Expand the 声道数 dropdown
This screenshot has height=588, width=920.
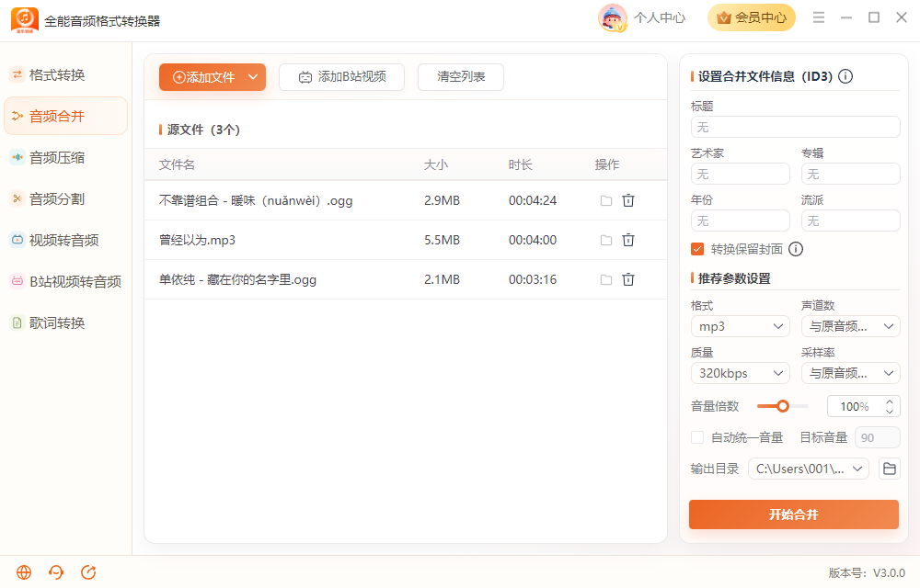click(x=851, y=326)
